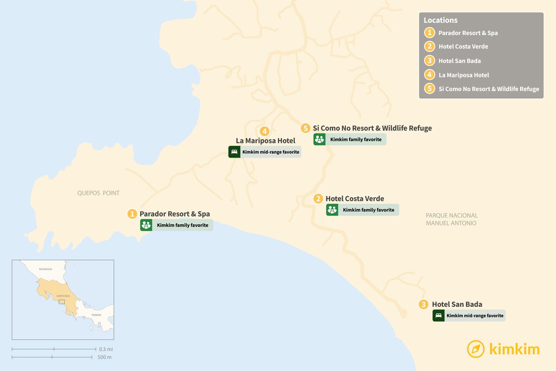Pick La Mariposa Hotel in Locations legend

pyautogui.click(x=463, y=75)
